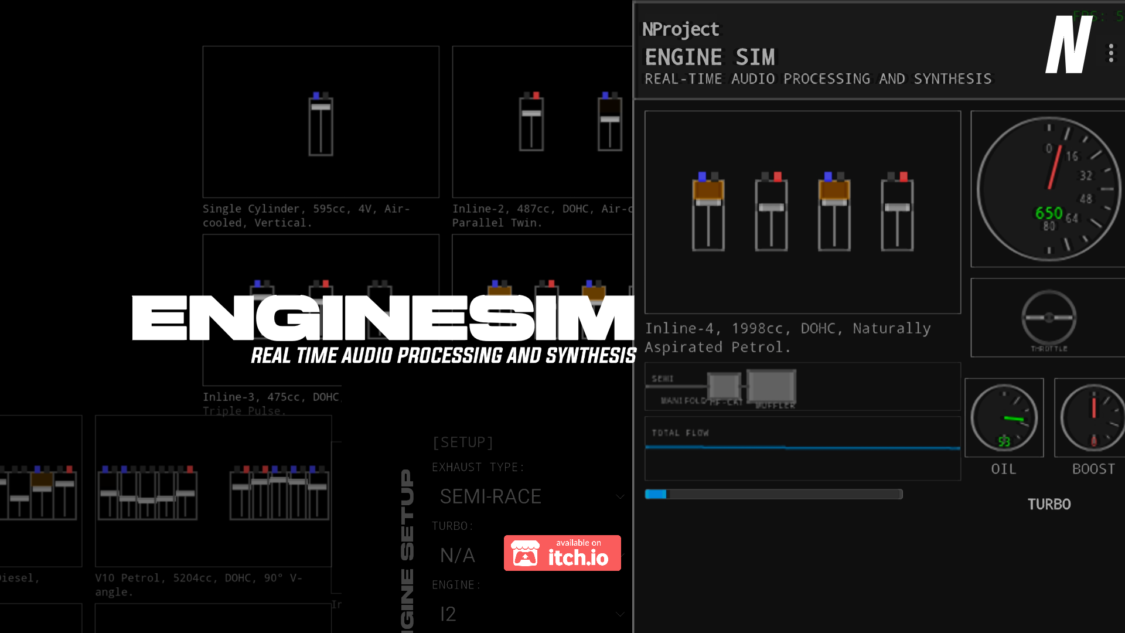Open the three-dot overflow menu
Screen dimensions: 1125x633
[x=1111, y=53]
